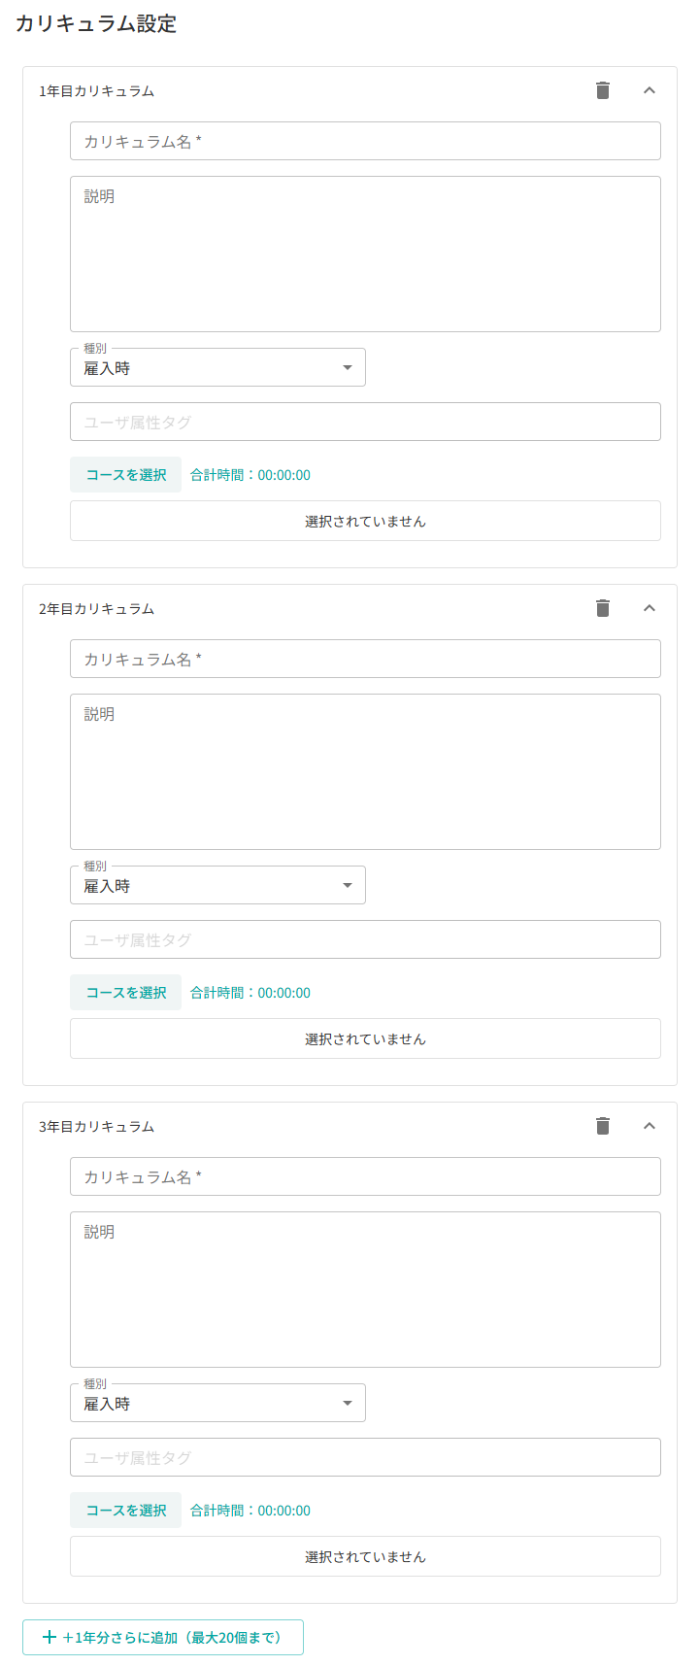Click 選択されていません box in 2年目カリキュラム
Screen dimensions: 700x1666
(365, 1038)
